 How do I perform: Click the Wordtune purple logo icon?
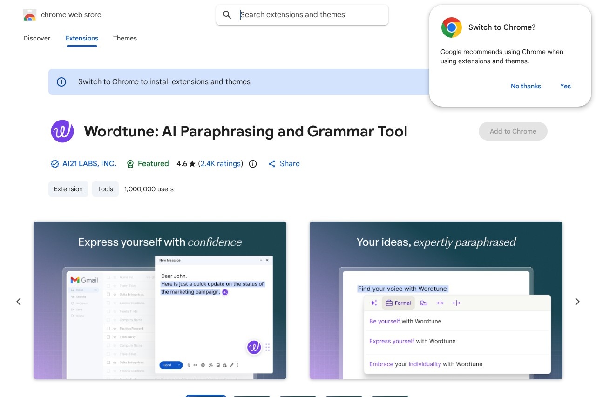click(62, 131)
